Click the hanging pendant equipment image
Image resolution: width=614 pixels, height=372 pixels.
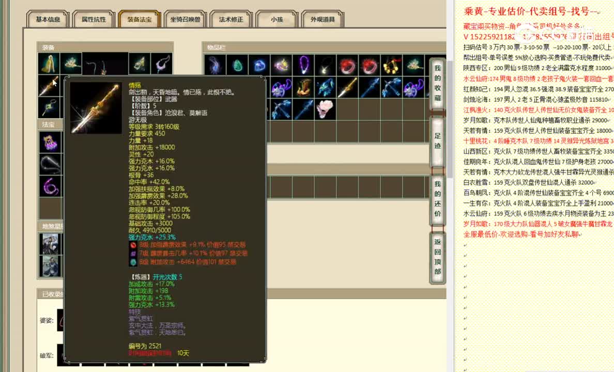(x=105, y=64)
